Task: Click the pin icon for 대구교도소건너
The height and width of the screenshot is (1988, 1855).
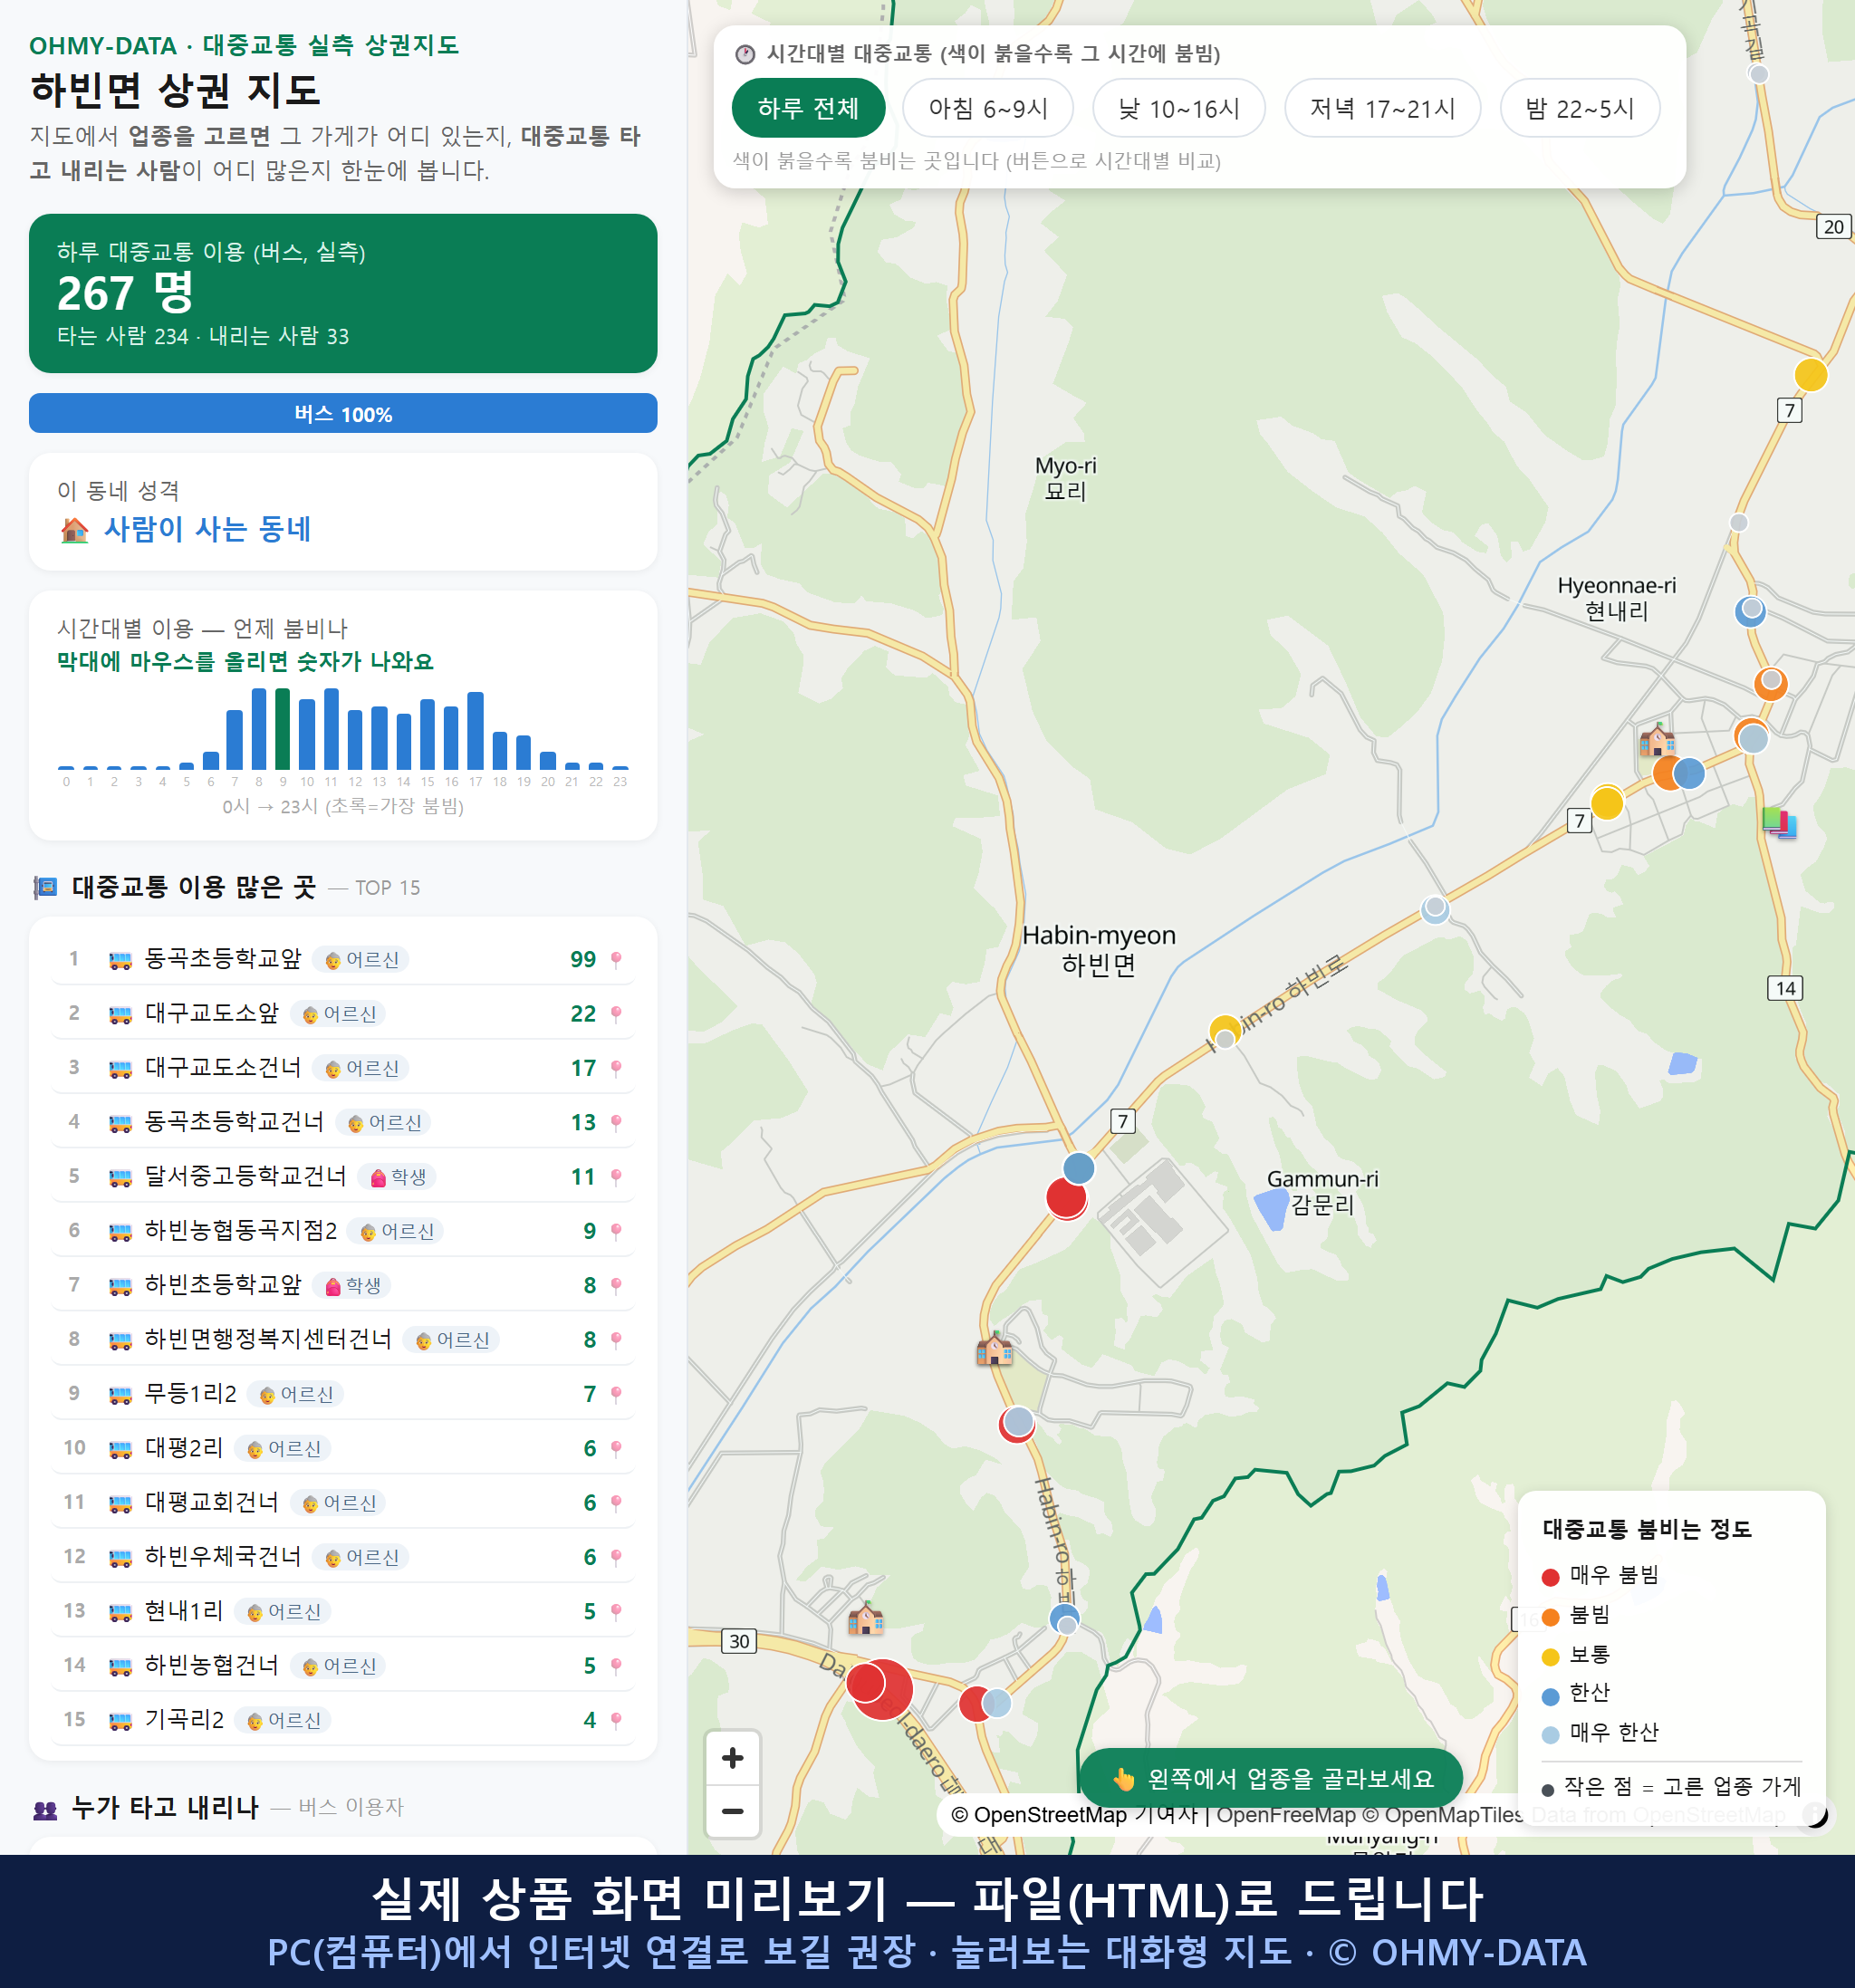Action: click(x=616, y=1068)
